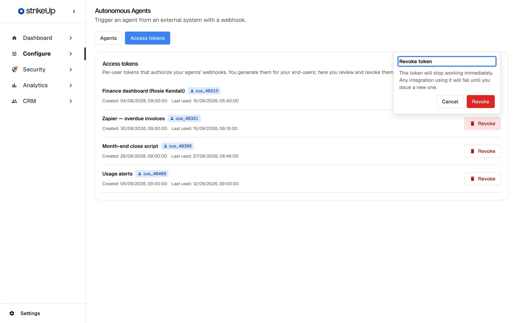The width and height of the screenshot is (517, 323).
Task: Click the Finance dashboard (Rosie Kendall) token name
Action: click(144, 91)
